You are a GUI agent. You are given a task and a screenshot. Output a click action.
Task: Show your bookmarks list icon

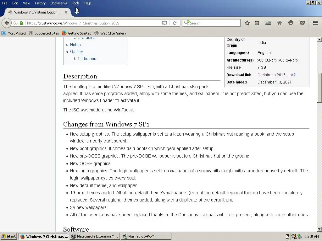coord(257,23)
